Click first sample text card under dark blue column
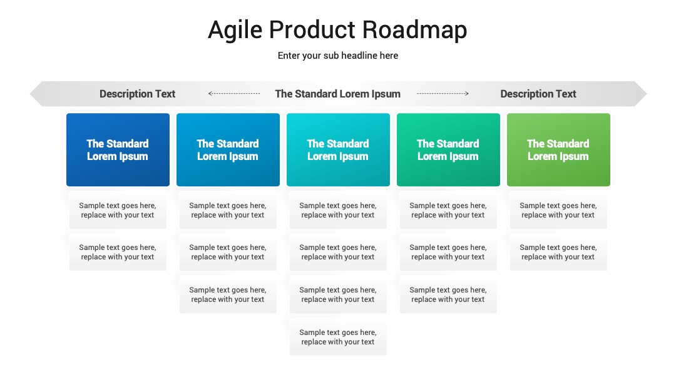The image size is (676, 380). (x=118, y=210)
